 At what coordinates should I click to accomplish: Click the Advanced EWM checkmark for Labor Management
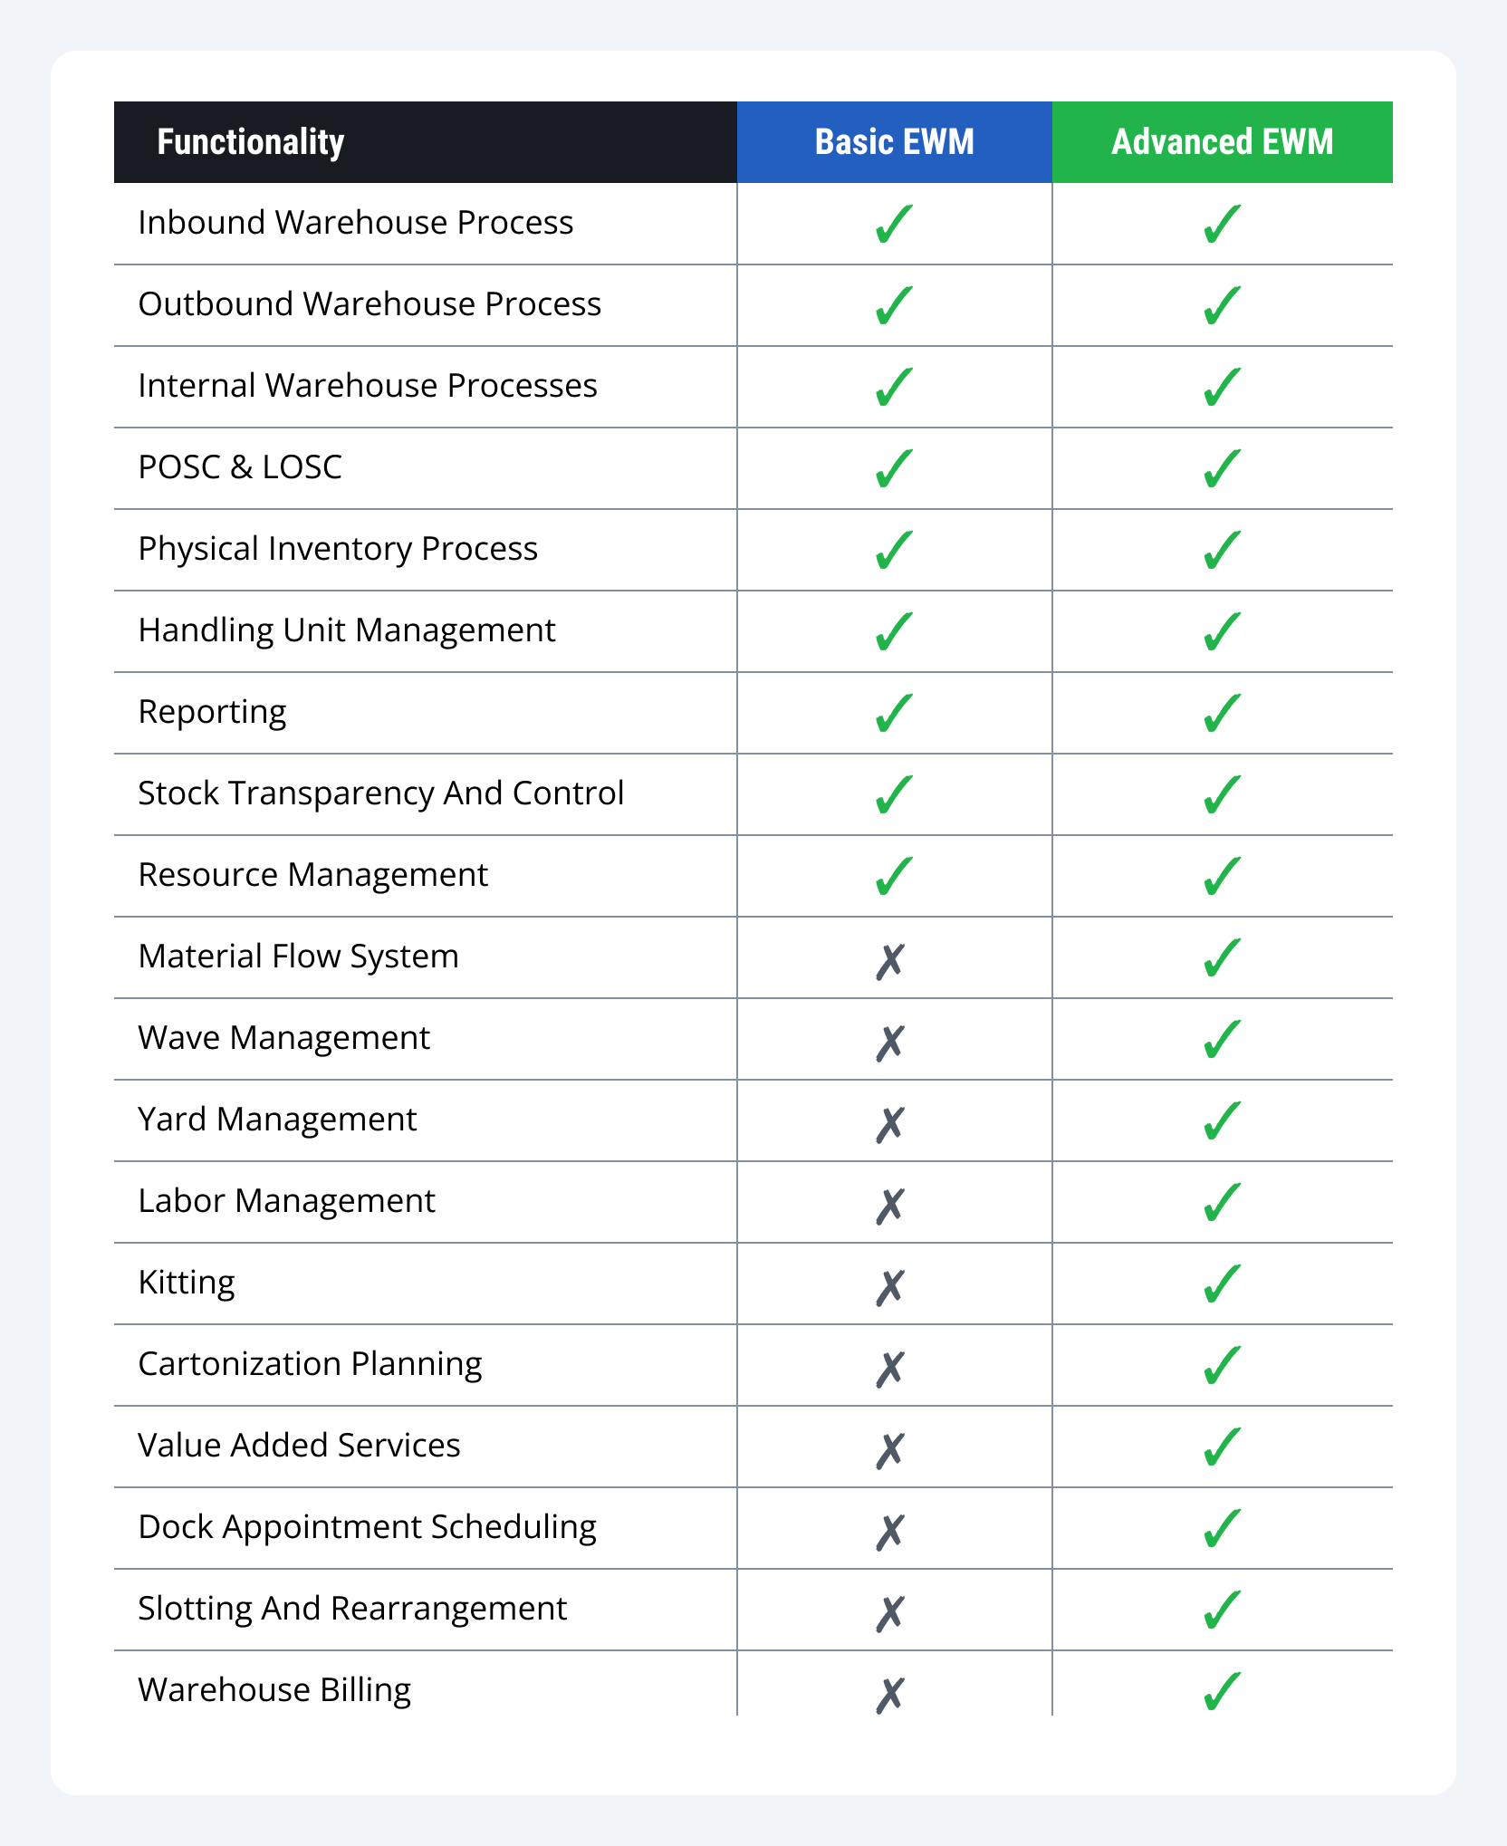point(1222,1202)
